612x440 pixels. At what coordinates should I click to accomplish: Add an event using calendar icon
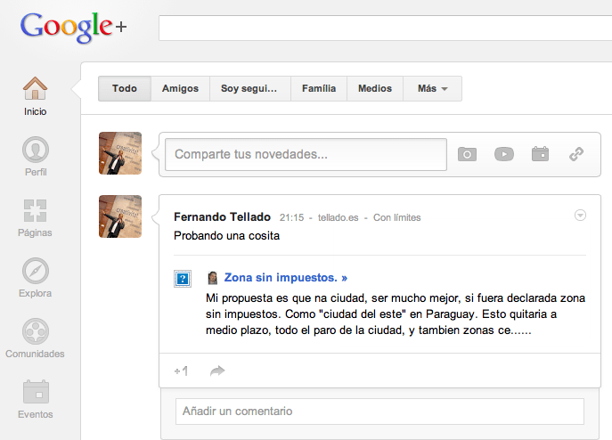tap(540, 154)
